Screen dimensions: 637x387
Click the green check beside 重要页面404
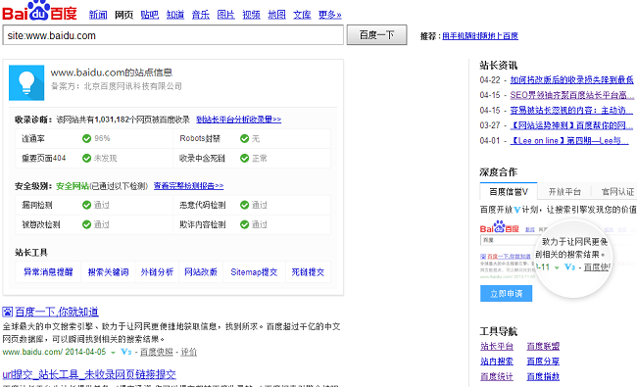point(86,158)
